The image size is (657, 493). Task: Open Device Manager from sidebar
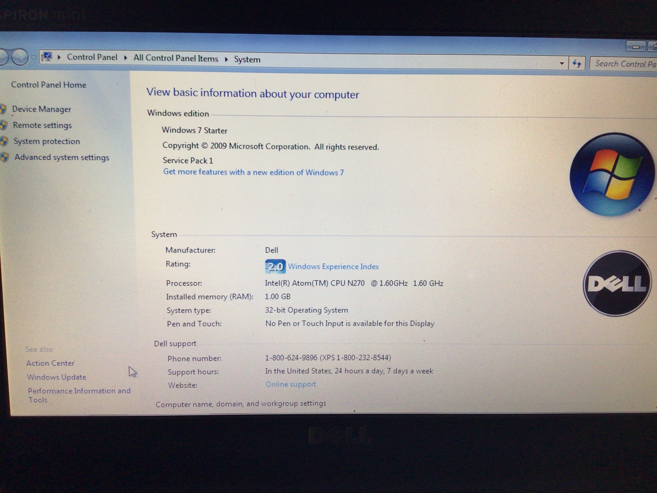[x=42, y=109]
